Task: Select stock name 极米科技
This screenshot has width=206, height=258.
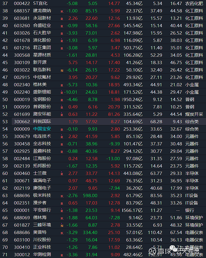Action: point(42,195)
